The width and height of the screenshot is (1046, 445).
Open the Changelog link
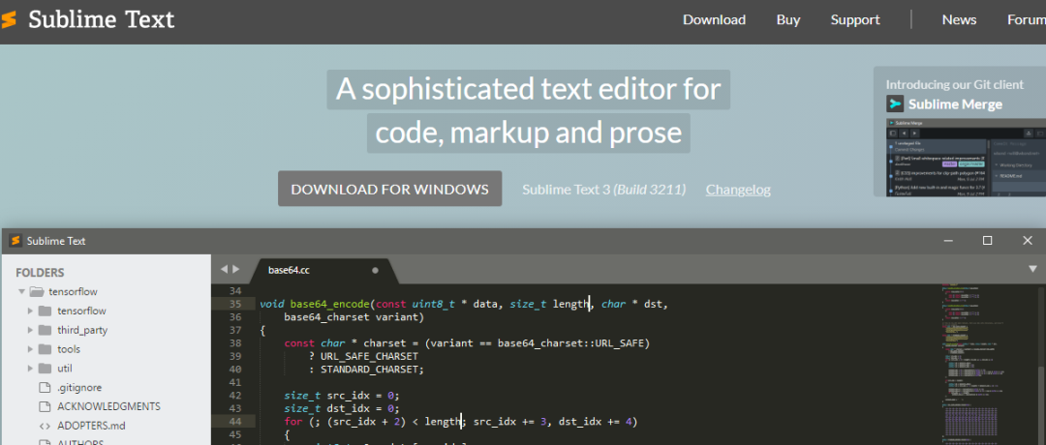coord(738,190)
